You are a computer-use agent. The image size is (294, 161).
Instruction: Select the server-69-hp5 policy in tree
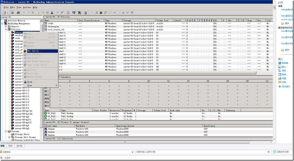[x=22, y=129]
